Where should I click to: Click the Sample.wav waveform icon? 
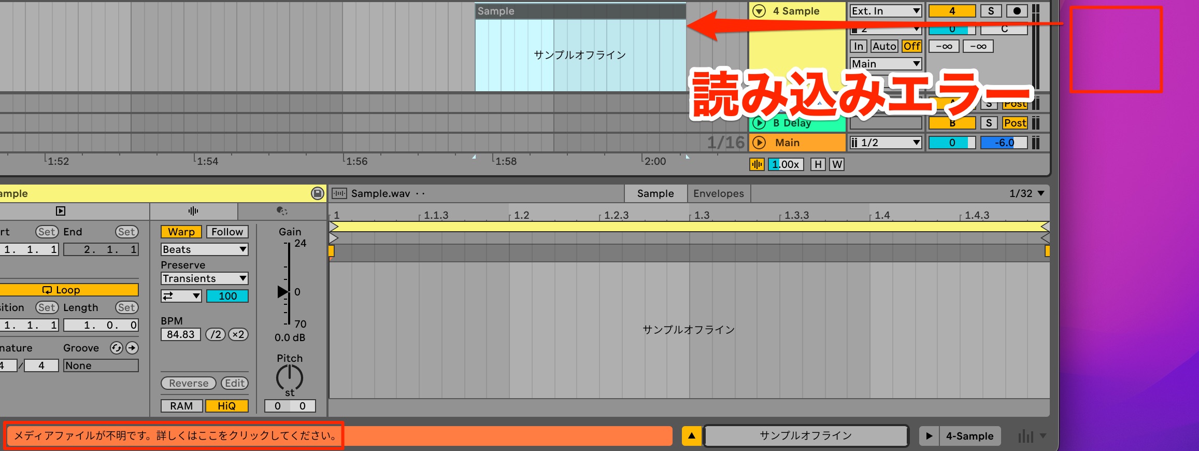click(339, 193)
